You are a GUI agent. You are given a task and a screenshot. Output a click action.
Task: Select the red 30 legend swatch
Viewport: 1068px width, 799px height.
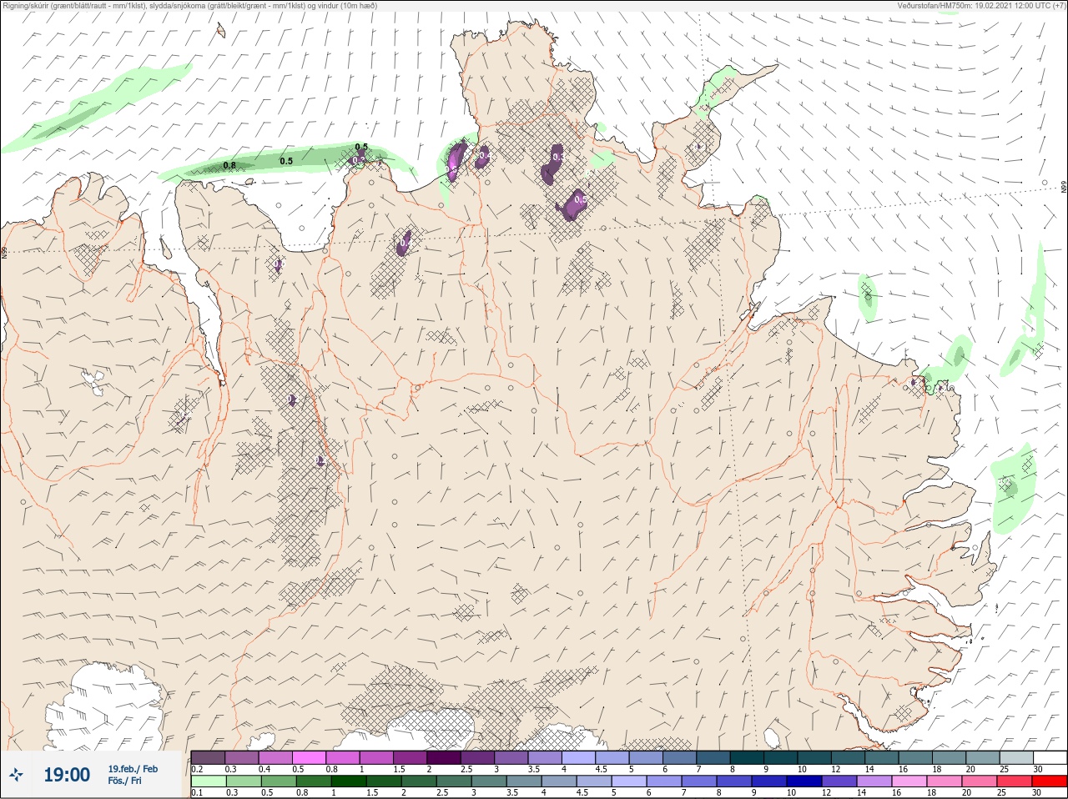coord(1049,781)
